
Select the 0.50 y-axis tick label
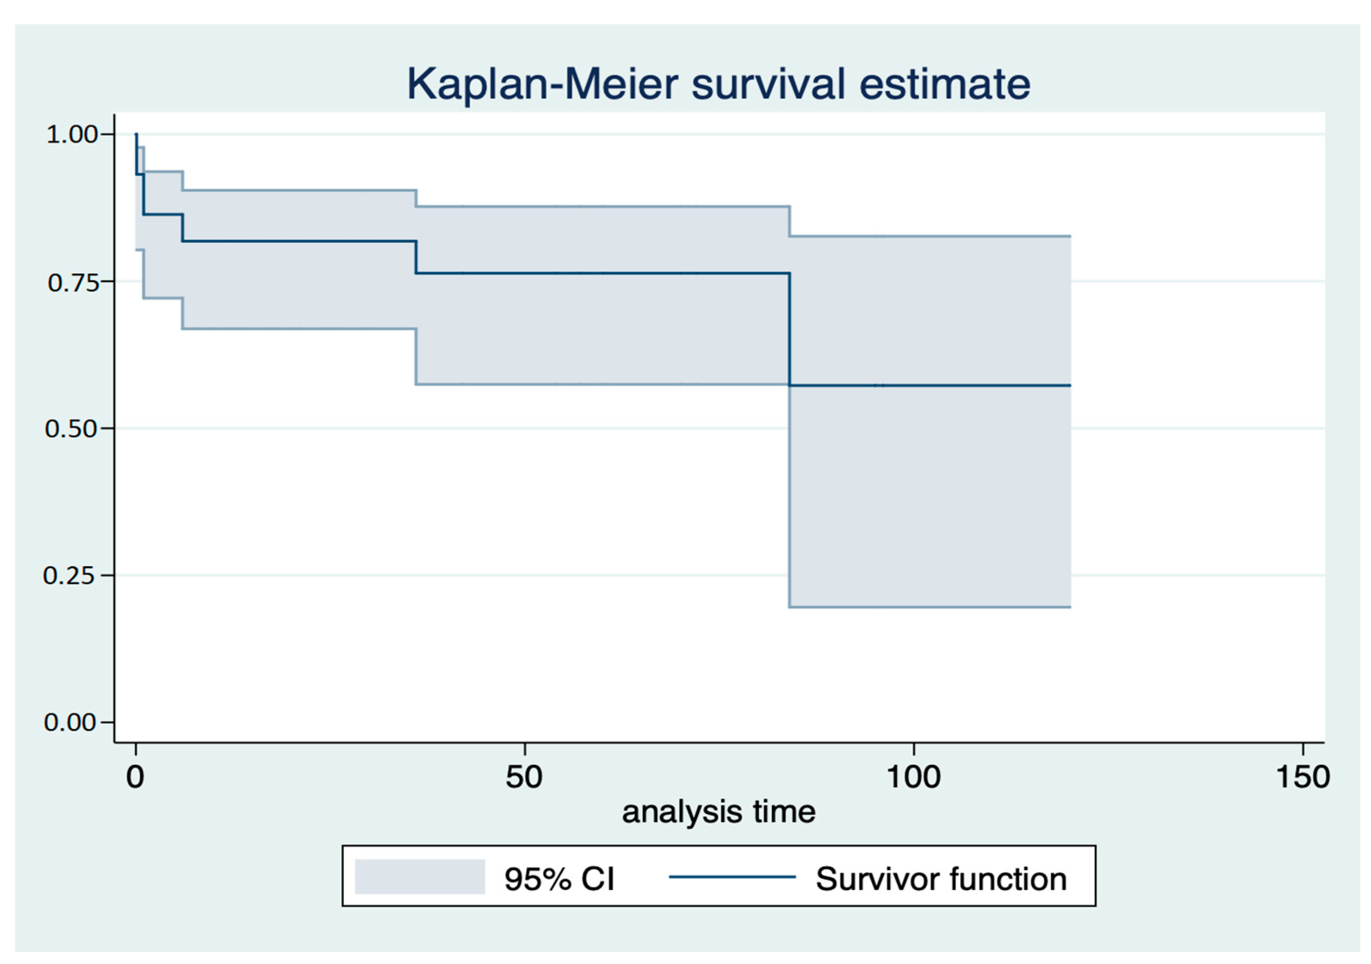71,429
